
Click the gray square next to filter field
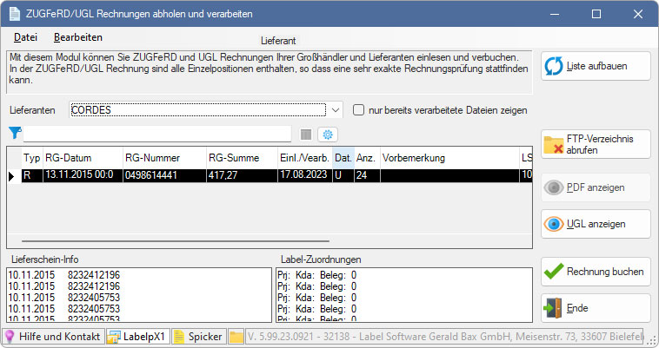[305, 134]
